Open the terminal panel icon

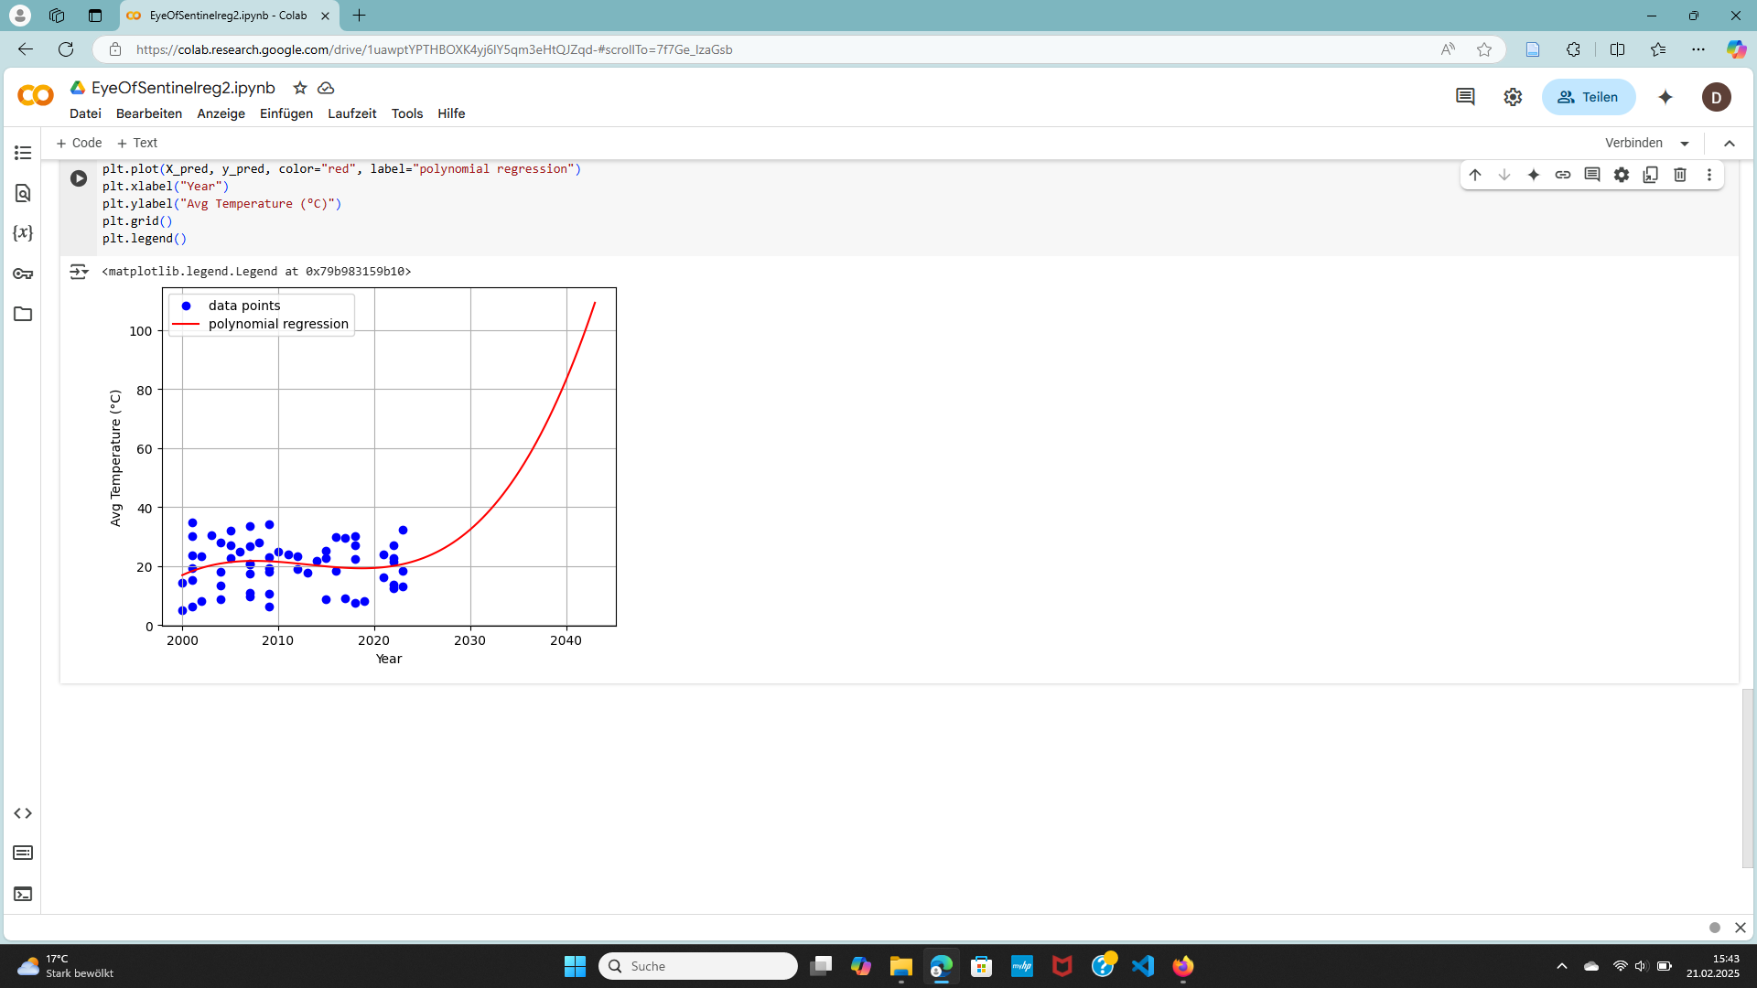[23, 894]
